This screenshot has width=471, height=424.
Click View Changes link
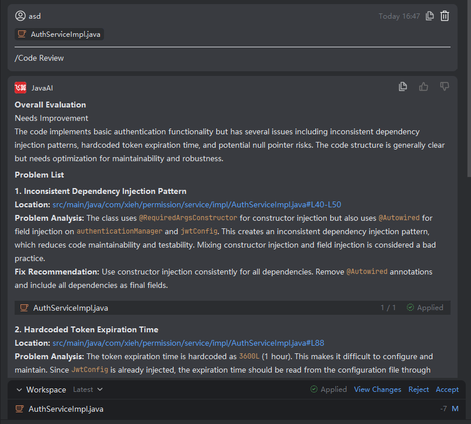pos(378,390)
